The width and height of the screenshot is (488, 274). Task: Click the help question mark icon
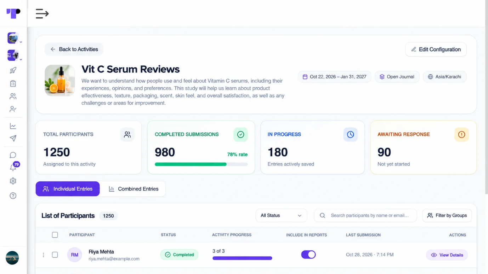pyautogui.click(x=13, y=196)
